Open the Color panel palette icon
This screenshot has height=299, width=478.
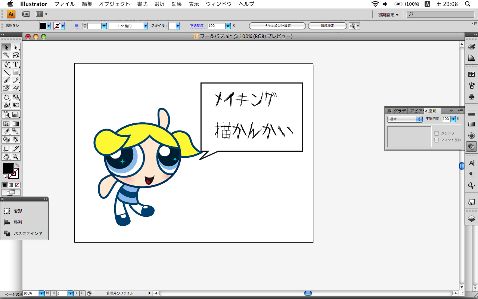pyautogui.click(x=471, y=46)
